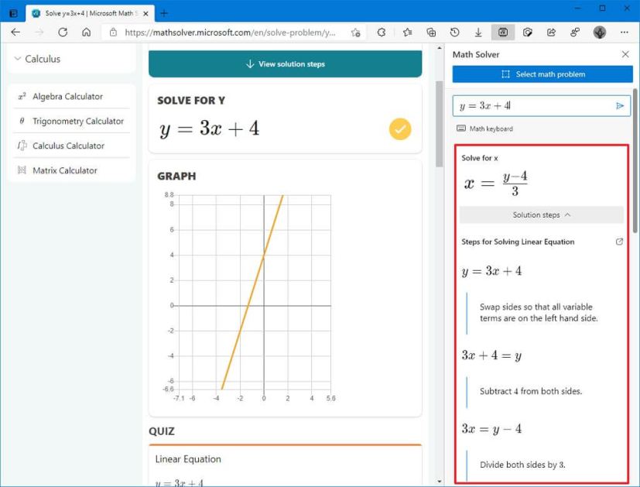Viewport: 640px width, 487px height.
Task: Click View solution steps button
Action: pyautogui.click(x=285, y=64)
